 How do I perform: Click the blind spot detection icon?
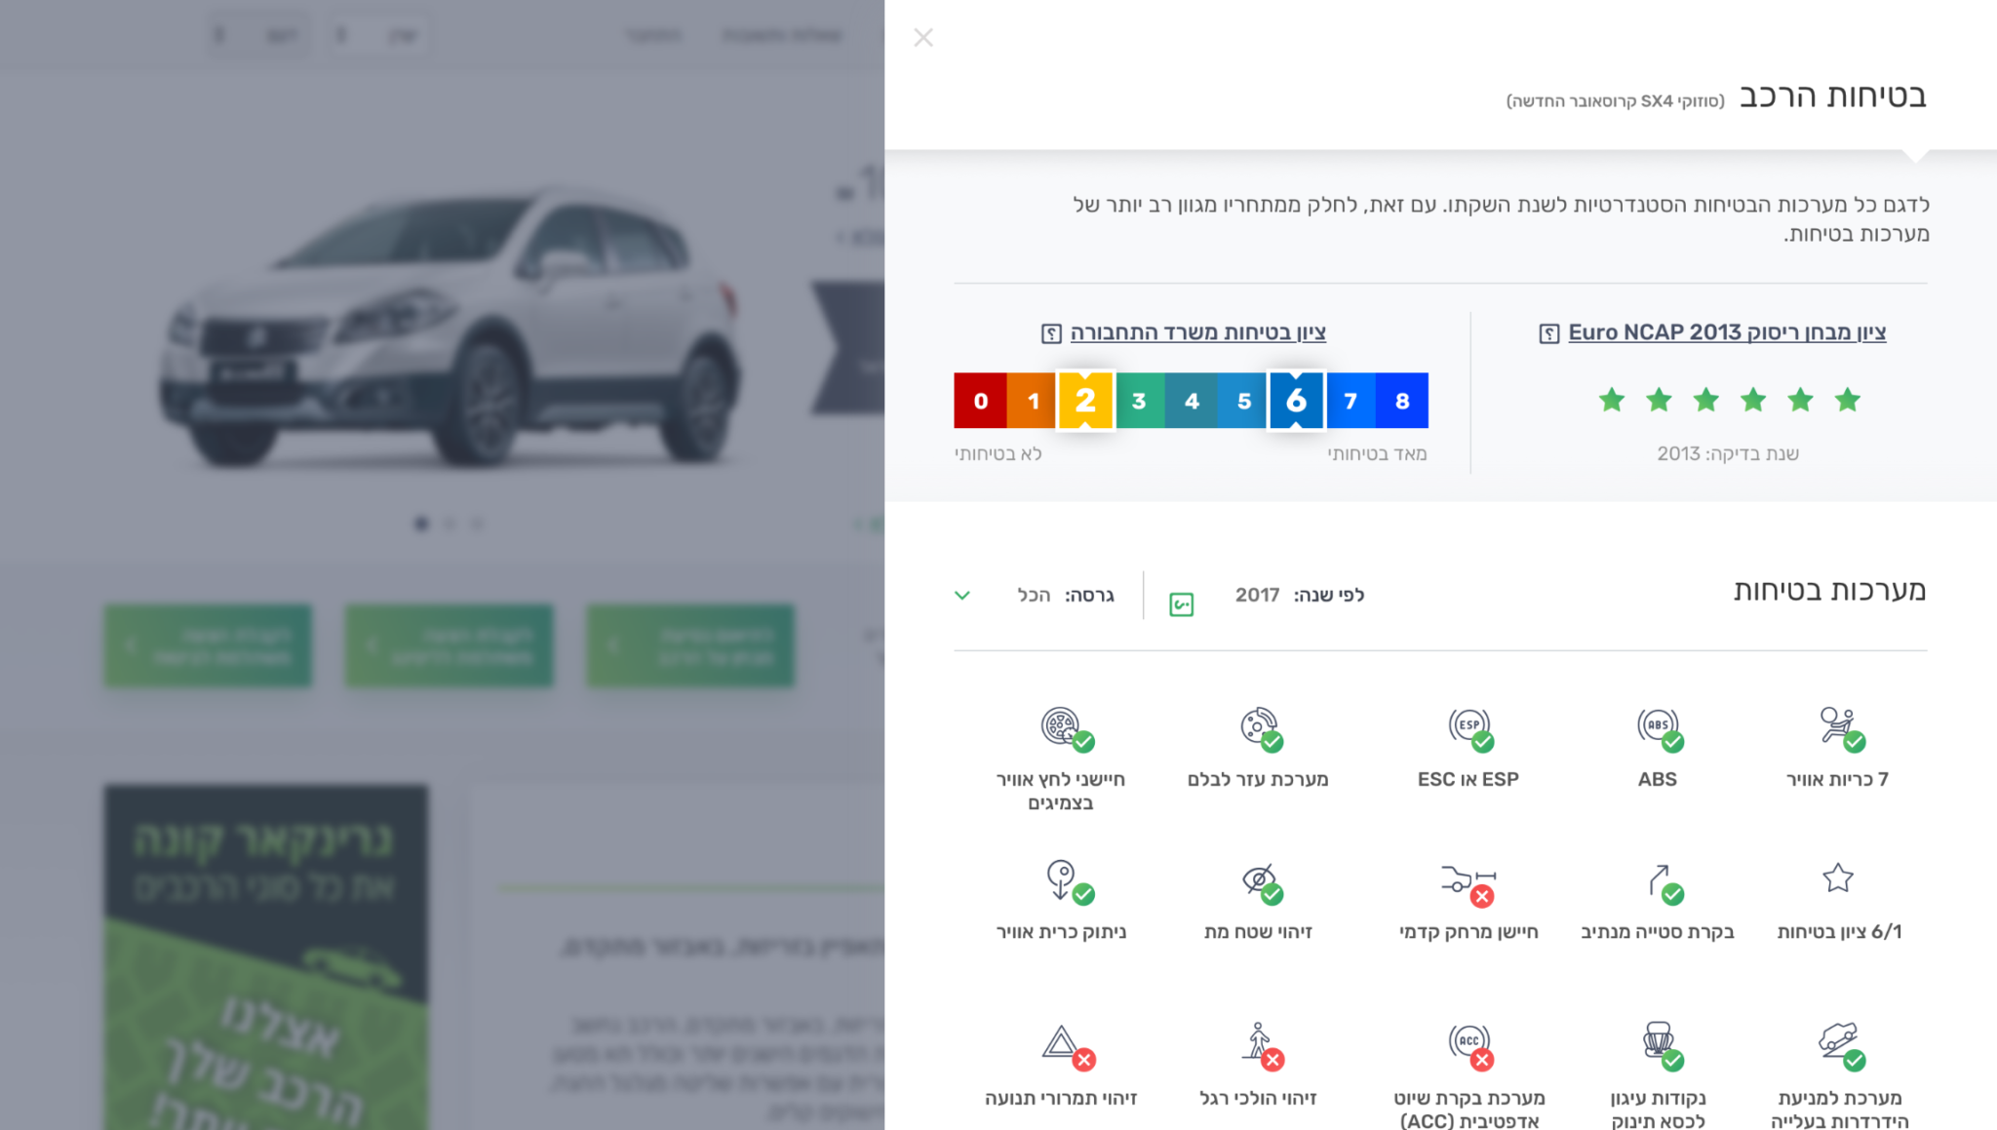[x=1261, y=881]
